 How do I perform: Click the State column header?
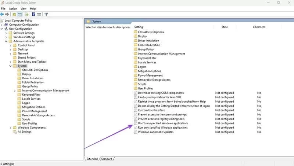(x=225, y=27)
